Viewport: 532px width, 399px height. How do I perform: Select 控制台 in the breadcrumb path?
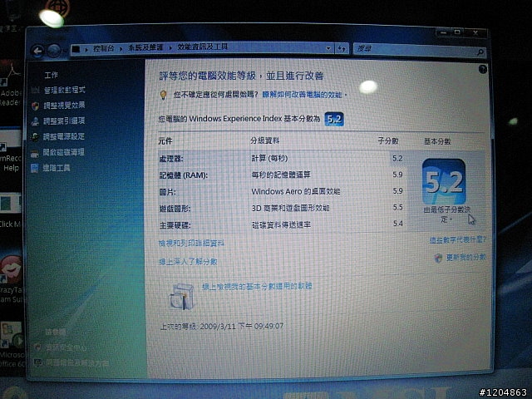pyautogui.click(x=103, y=48)
